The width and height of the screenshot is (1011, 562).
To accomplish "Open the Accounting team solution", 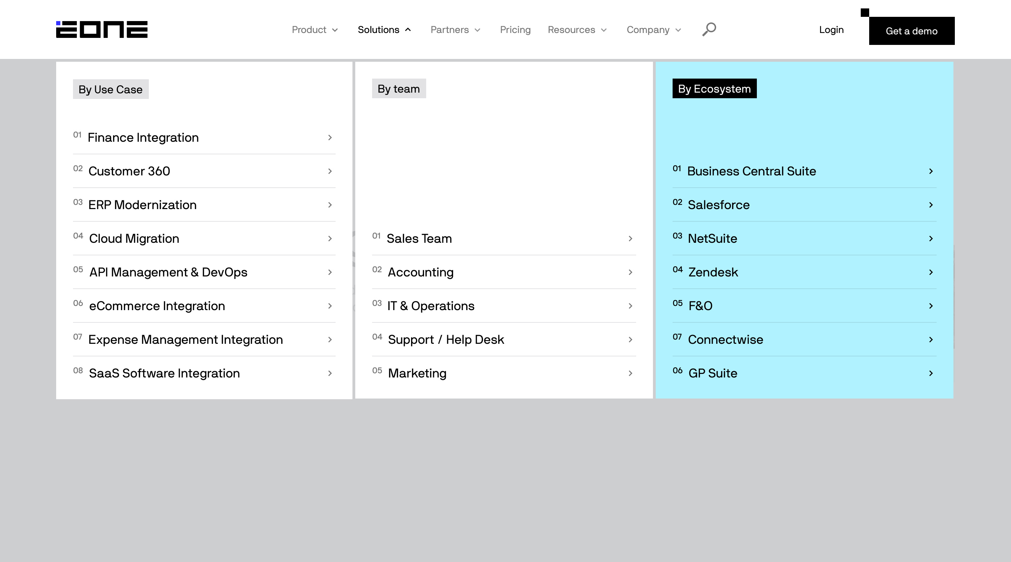I will [x=504, y=273].
